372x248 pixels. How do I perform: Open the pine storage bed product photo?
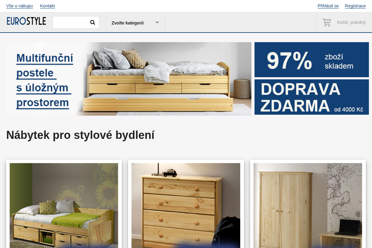[64, 205]
